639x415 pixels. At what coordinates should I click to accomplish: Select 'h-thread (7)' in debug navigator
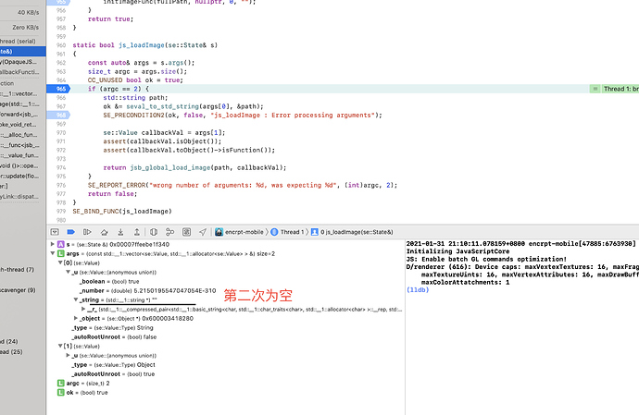[x=17, y=269]
